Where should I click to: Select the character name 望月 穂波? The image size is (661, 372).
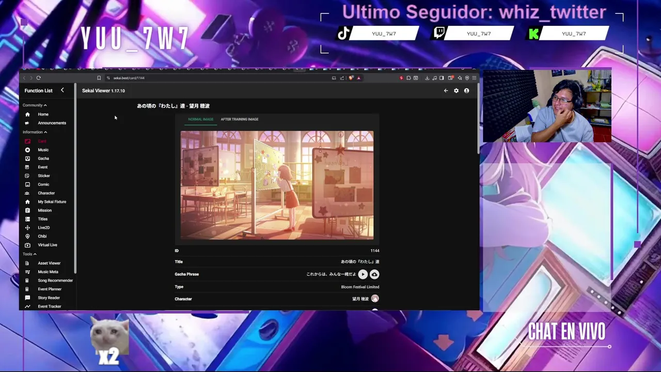(x=360, y=299)
